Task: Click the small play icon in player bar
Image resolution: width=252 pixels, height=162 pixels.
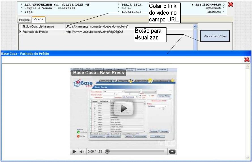Action: pos(74,152)
